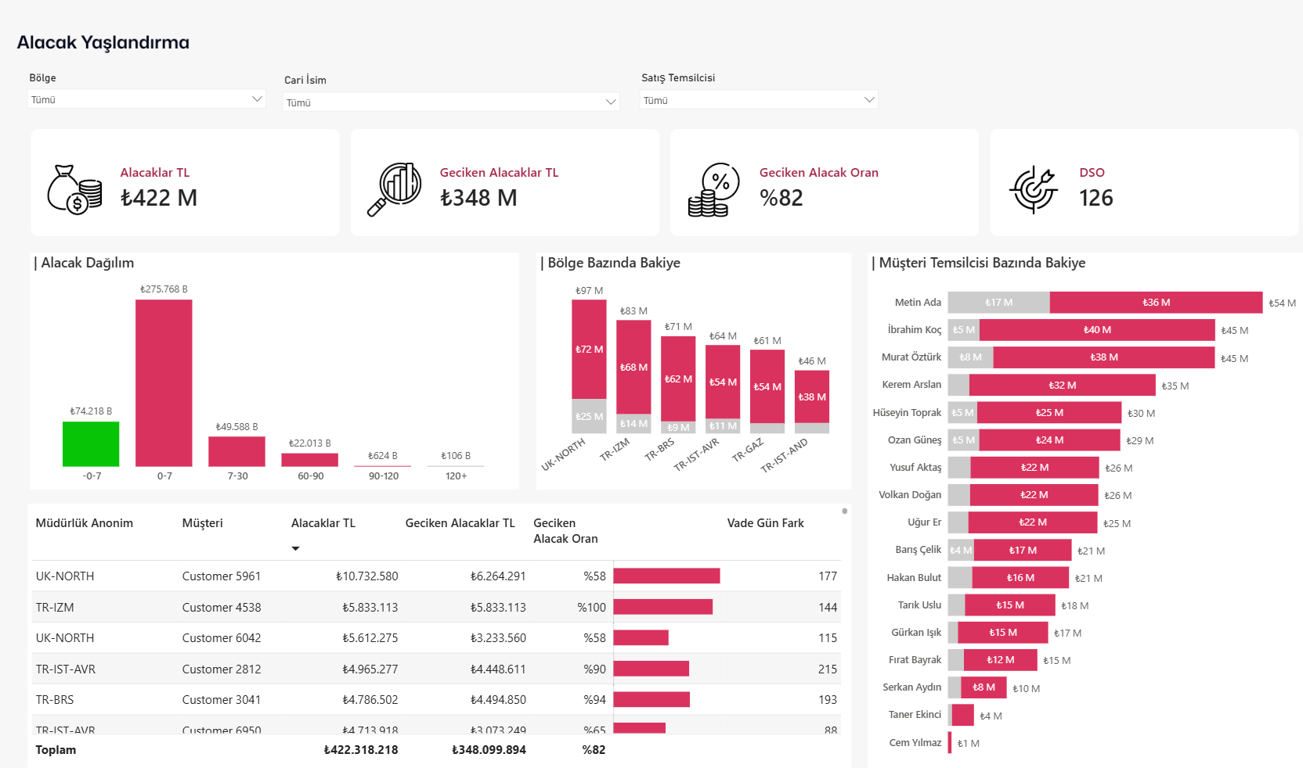Screen dimensions: 1303x768
Task: Select the tall 0-7 bar labeled ₺275.768 B
Action: (x=164, y=383)
